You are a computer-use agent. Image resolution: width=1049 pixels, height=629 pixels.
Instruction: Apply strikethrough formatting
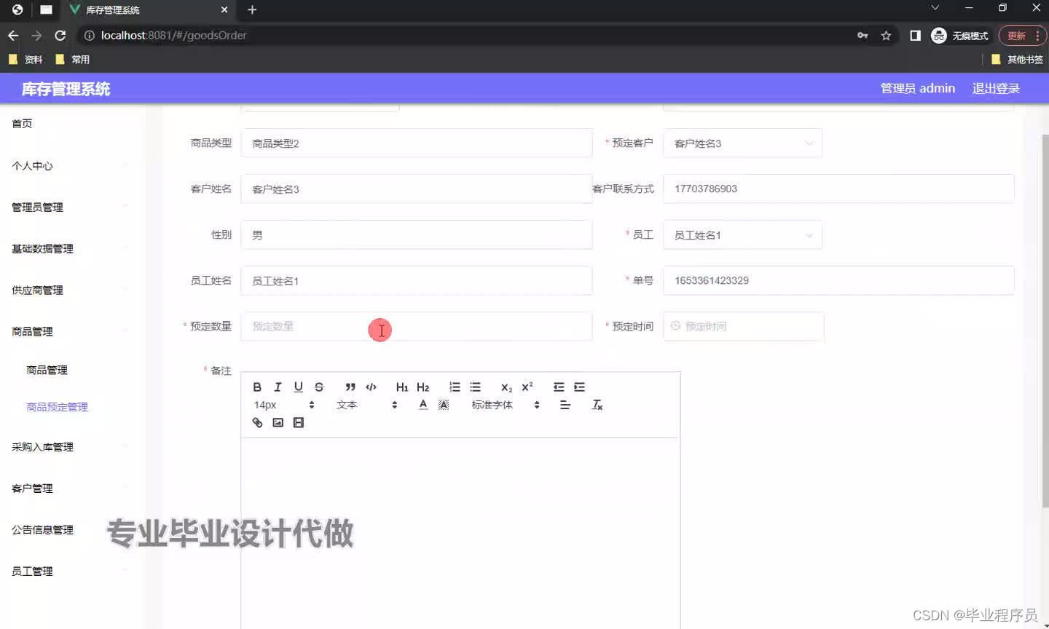[318, 387]
